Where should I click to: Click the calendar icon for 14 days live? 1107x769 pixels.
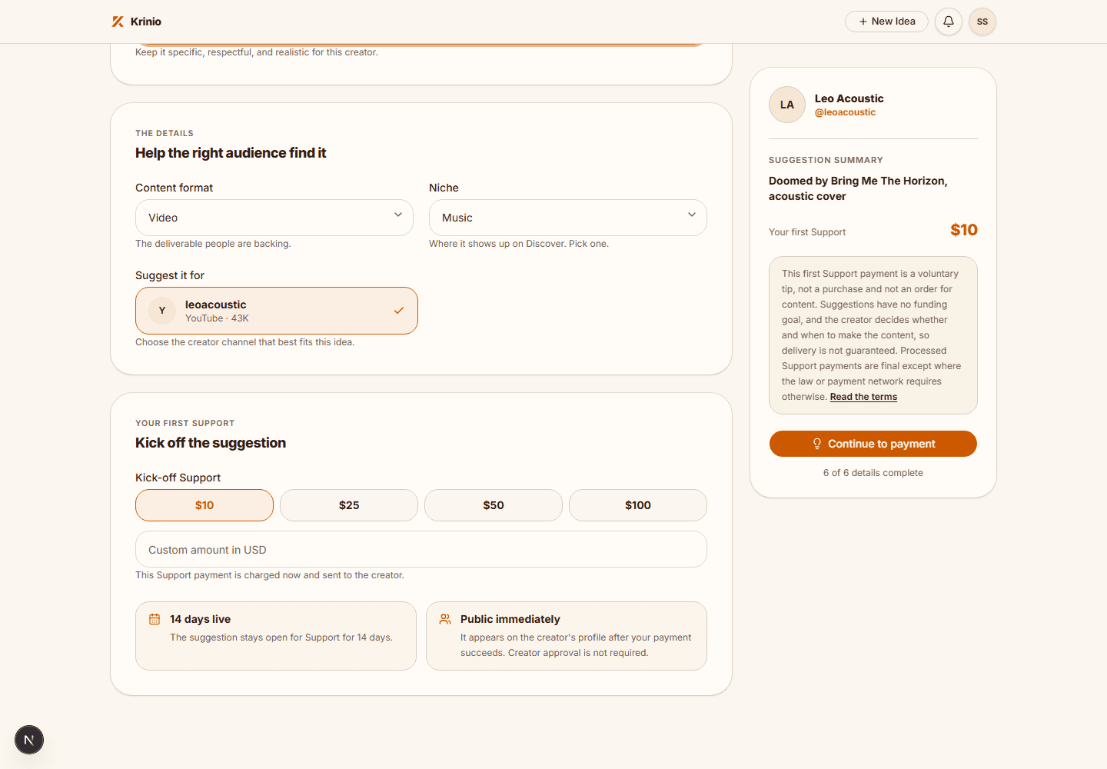(155, 619)
